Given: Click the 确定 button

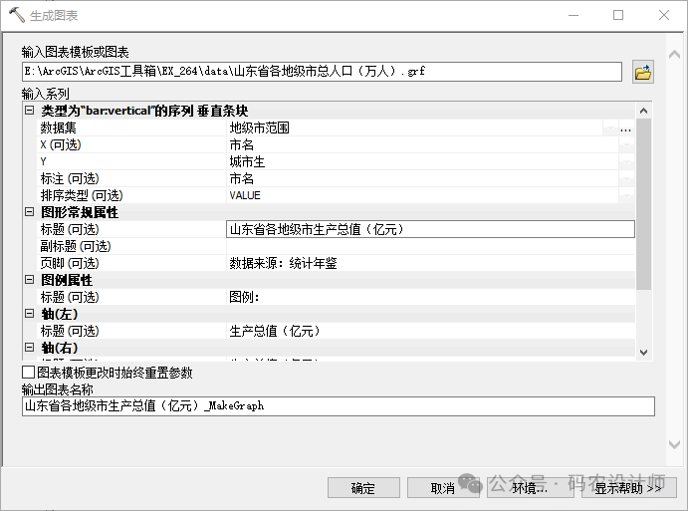Looking at the screenshot, I should [363, 488].
